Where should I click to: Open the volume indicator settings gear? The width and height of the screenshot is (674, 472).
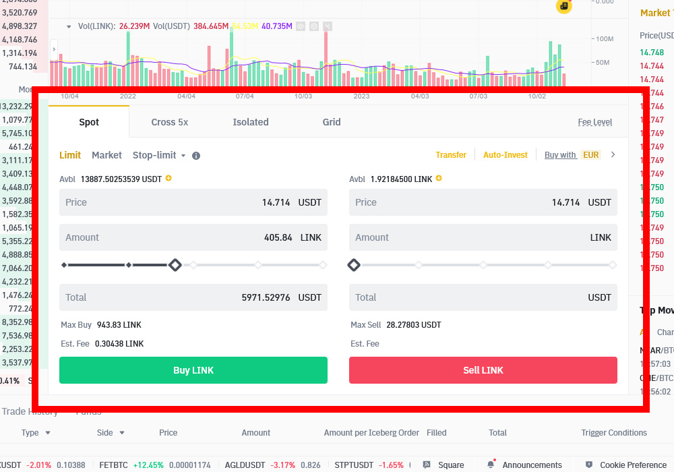click(314, 26)
